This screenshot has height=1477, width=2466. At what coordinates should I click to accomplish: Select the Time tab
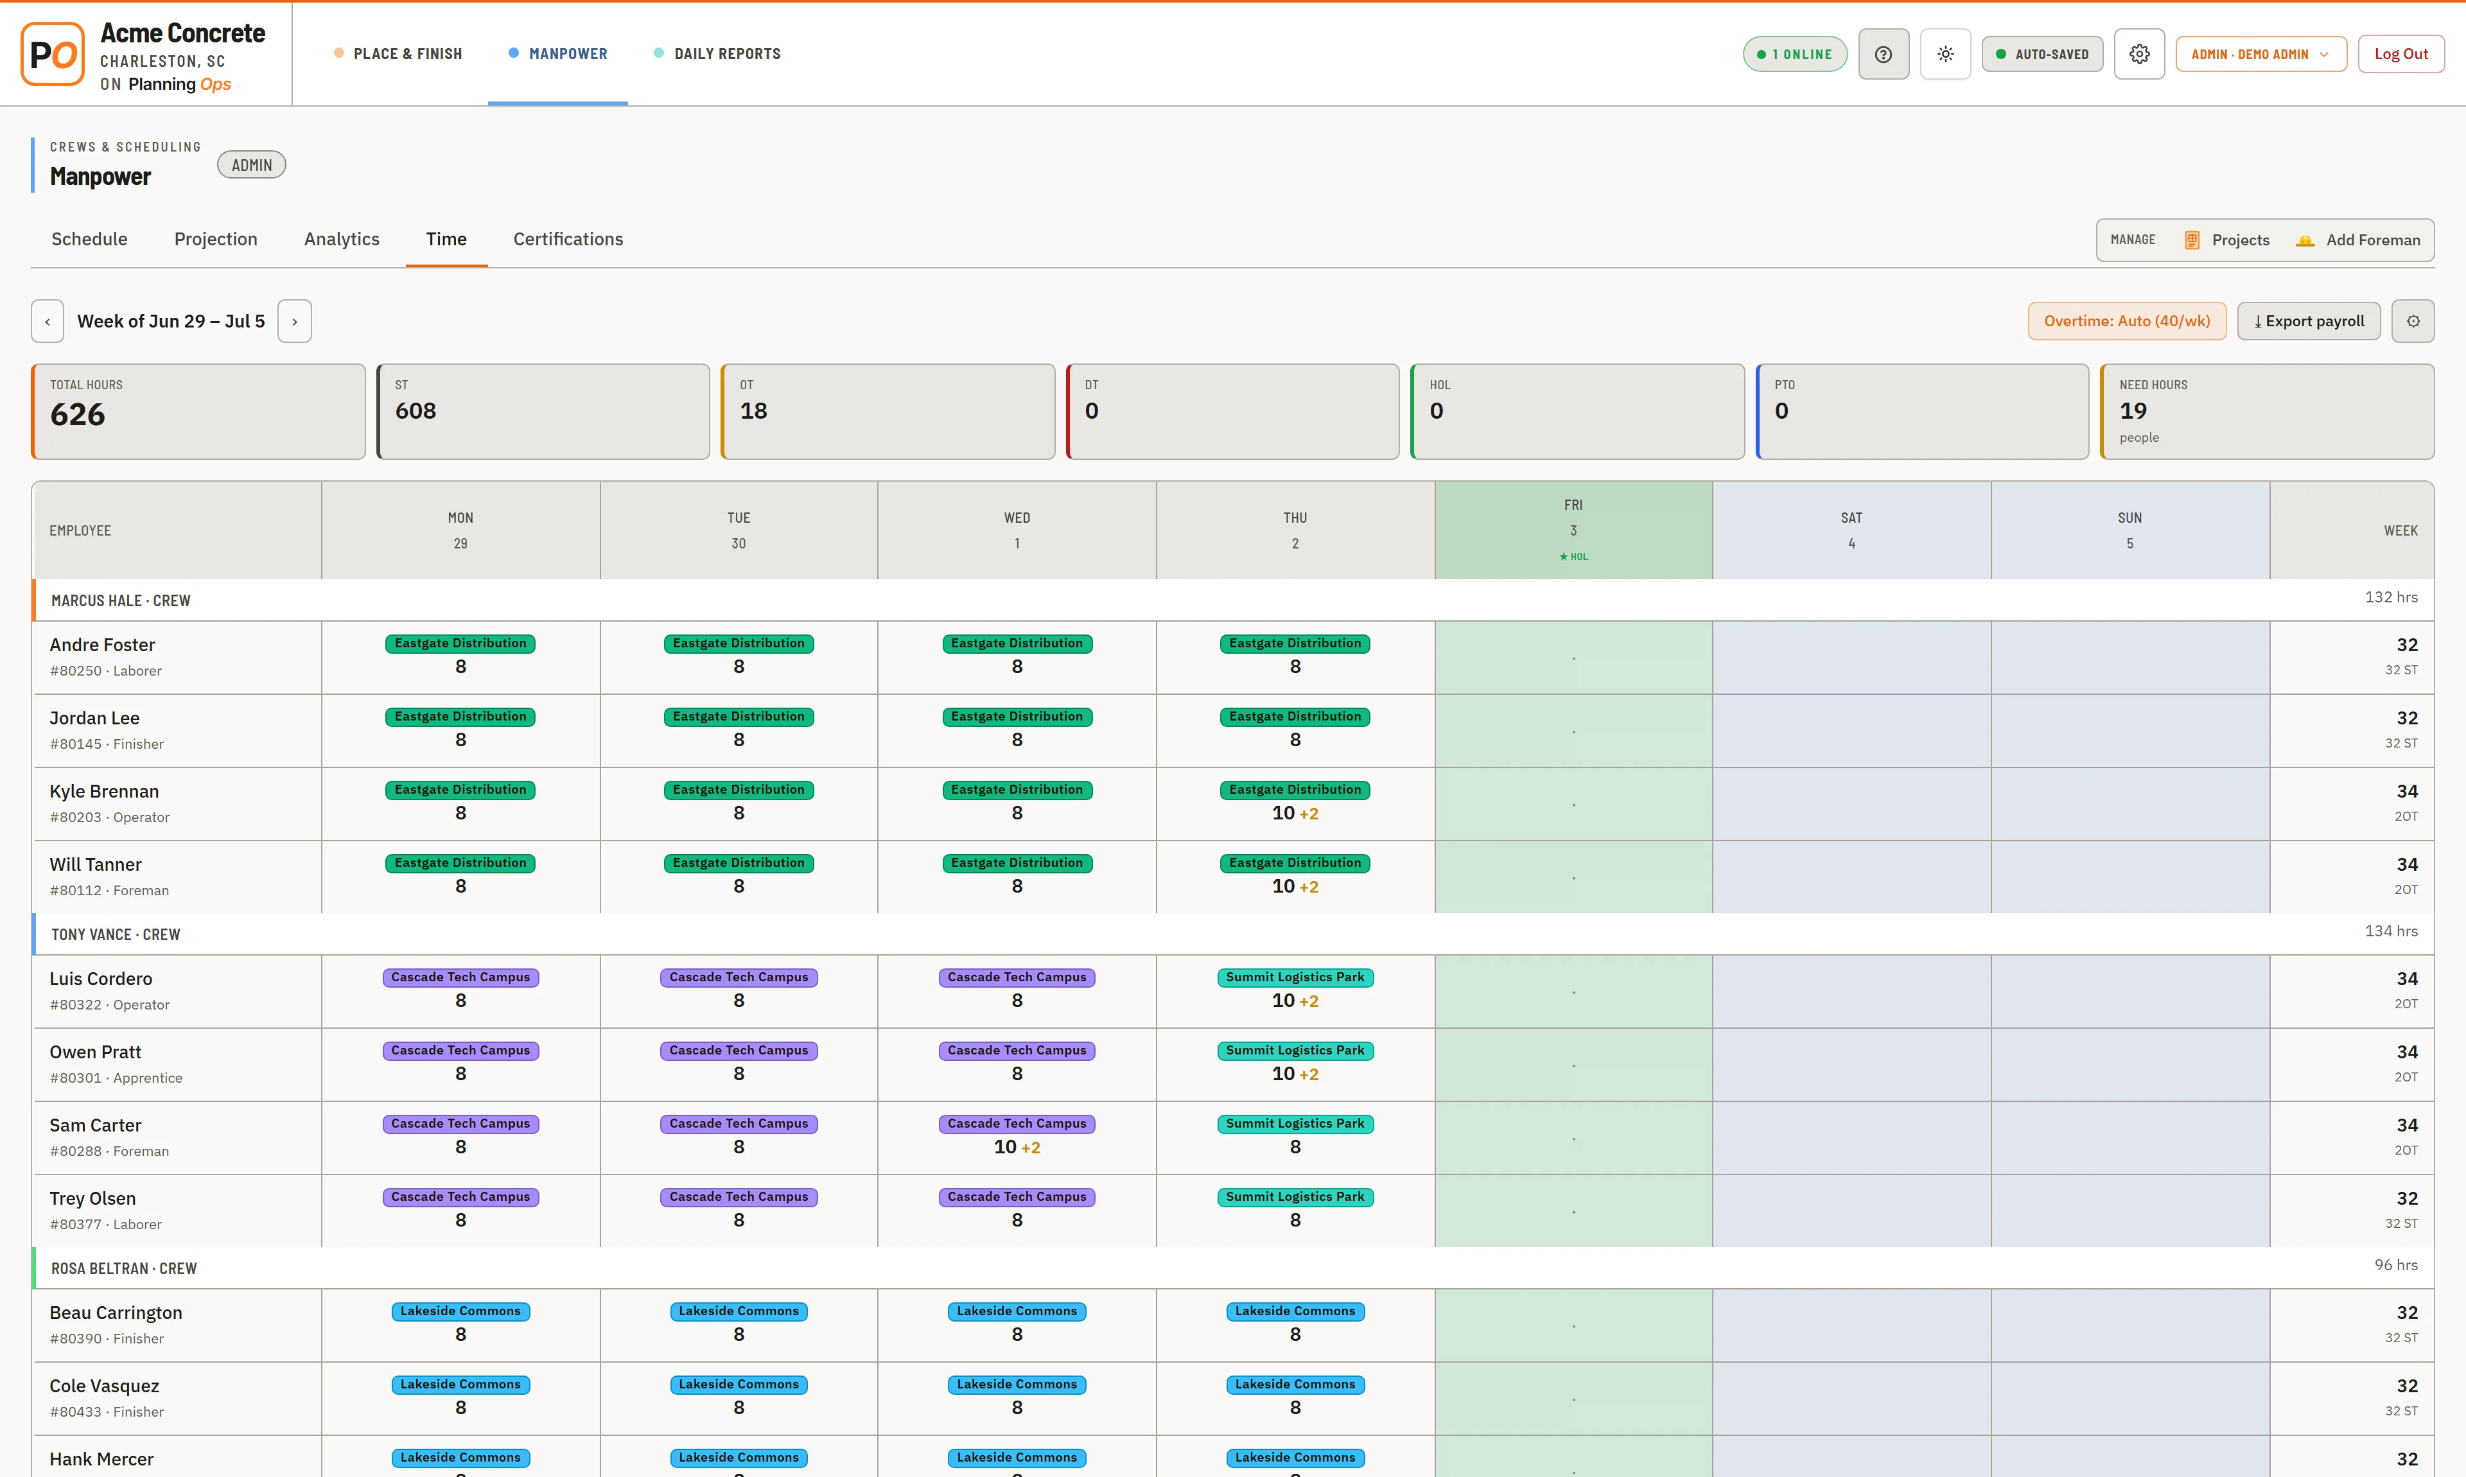point(446,239)
